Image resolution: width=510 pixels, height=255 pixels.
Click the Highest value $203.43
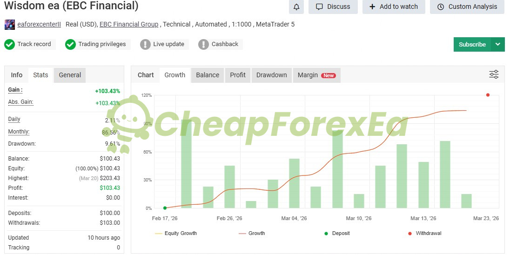(x=110, y=178)
